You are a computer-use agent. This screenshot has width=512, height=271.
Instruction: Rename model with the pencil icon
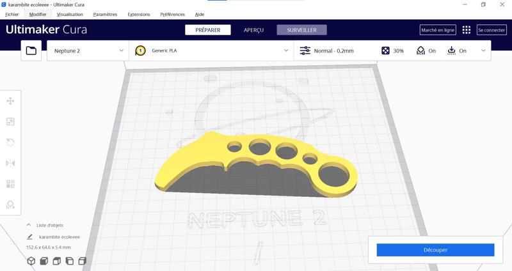[29, 236]
